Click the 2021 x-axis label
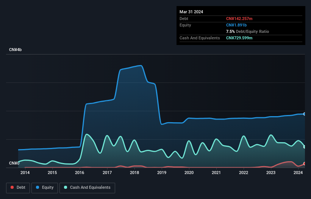Screen dimensions: 311x199 tap(216, 173)
